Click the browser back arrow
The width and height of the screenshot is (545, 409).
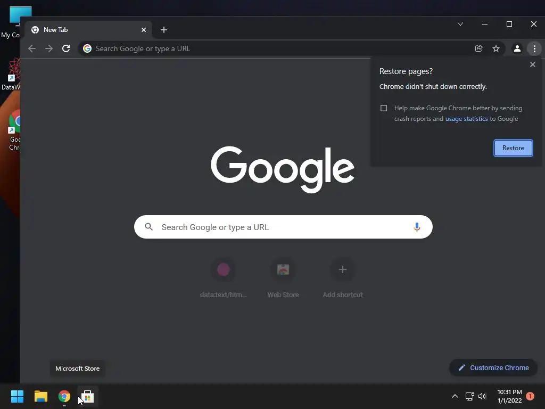tap(31, 48)
